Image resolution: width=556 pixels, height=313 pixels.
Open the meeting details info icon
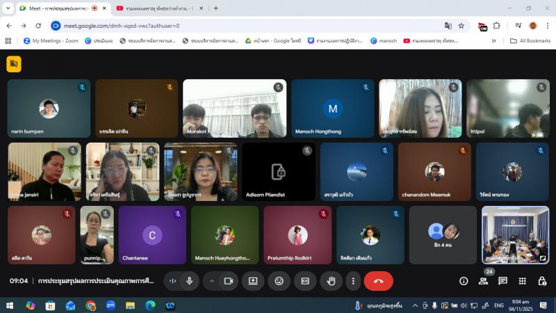click(464, 281)
